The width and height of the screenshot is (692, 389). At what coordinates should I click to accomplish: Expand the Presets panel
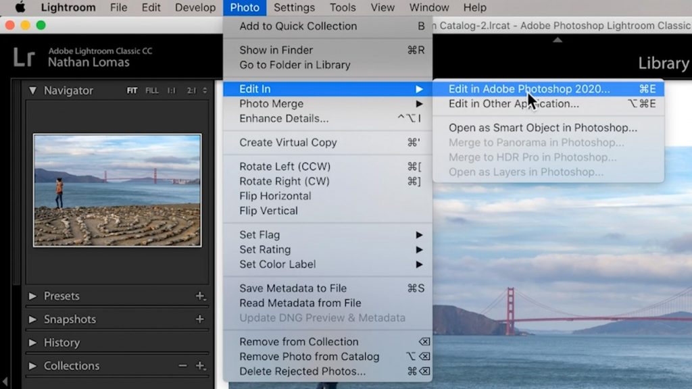(32, 296)
